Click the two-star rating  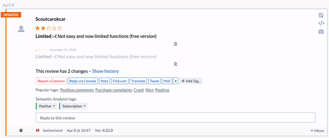point(49,28)
